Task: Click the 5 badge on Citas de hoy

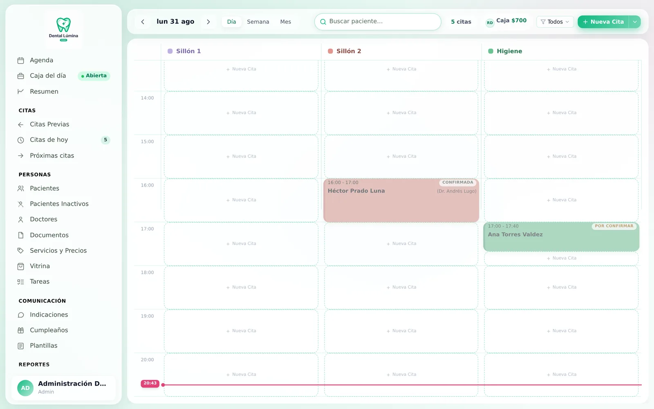Action: click(x=105, y=140)
